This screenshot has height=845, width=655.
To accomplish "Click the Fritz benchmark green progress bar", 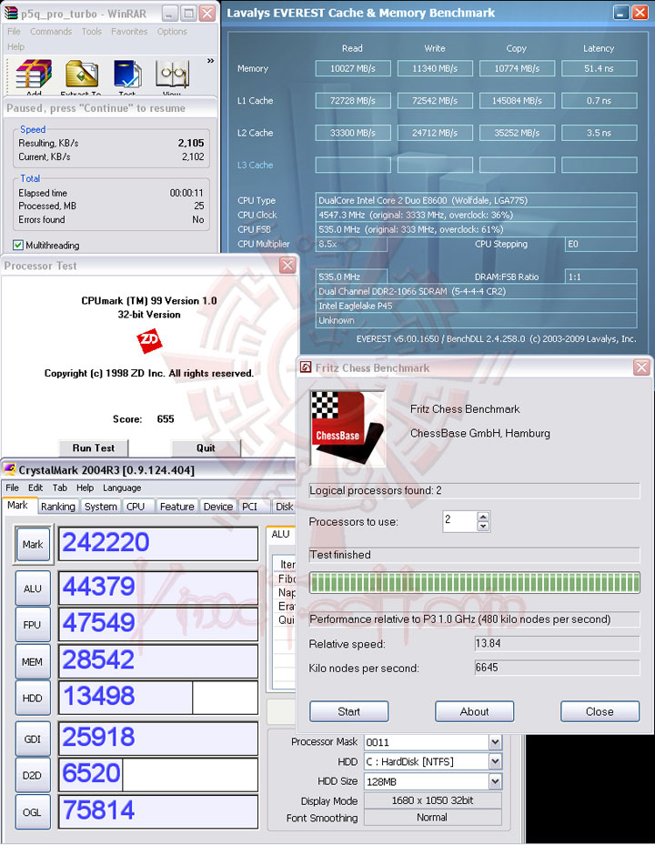I will pyautogui.click(x=474, y=582).
